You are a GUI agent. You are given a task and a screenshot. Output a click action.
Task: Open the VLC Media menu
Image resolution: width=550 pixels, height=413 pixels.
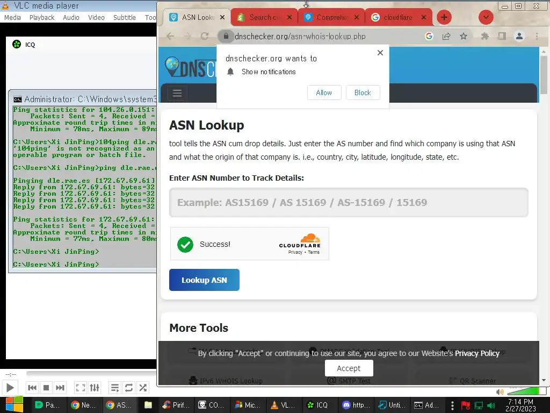tap(13, 18)
